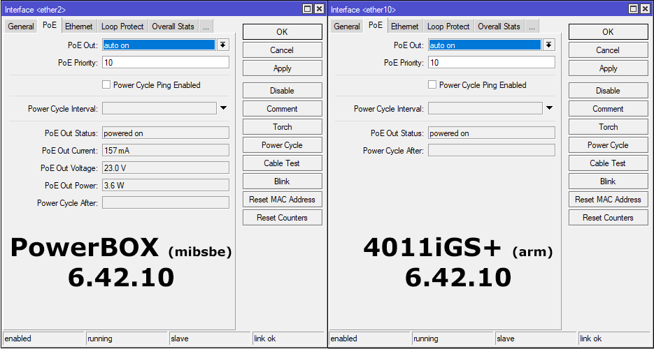
Task: Run Cable Test in ether10 window
Action: [x=608, y=163]
